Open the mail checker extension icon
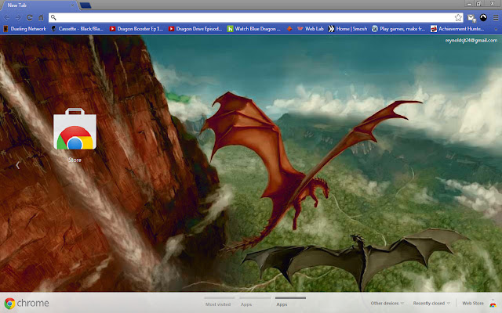 click(471, 18)
